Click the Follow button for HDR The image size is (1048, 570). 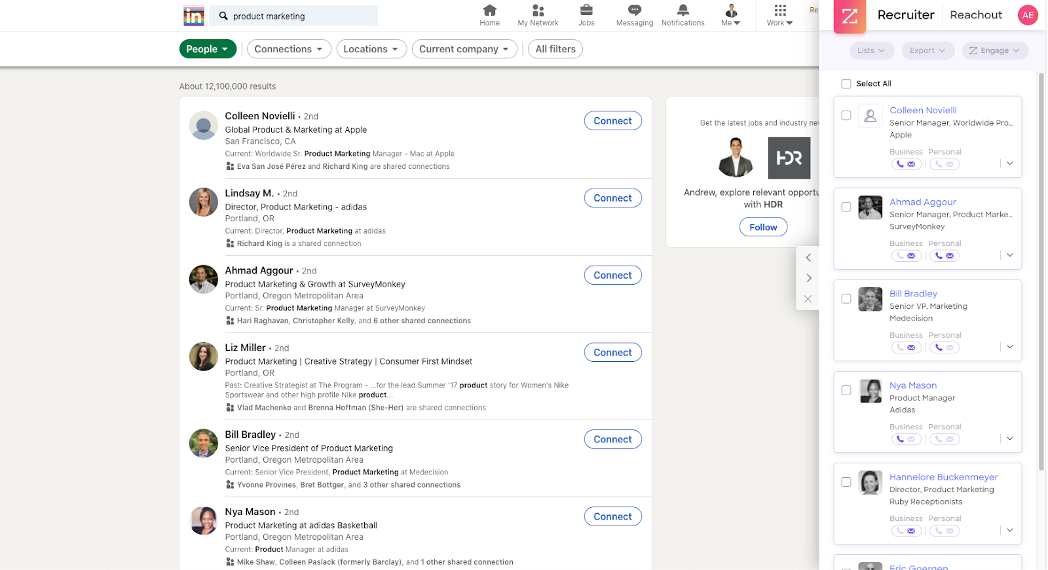(x=763, y=227)
